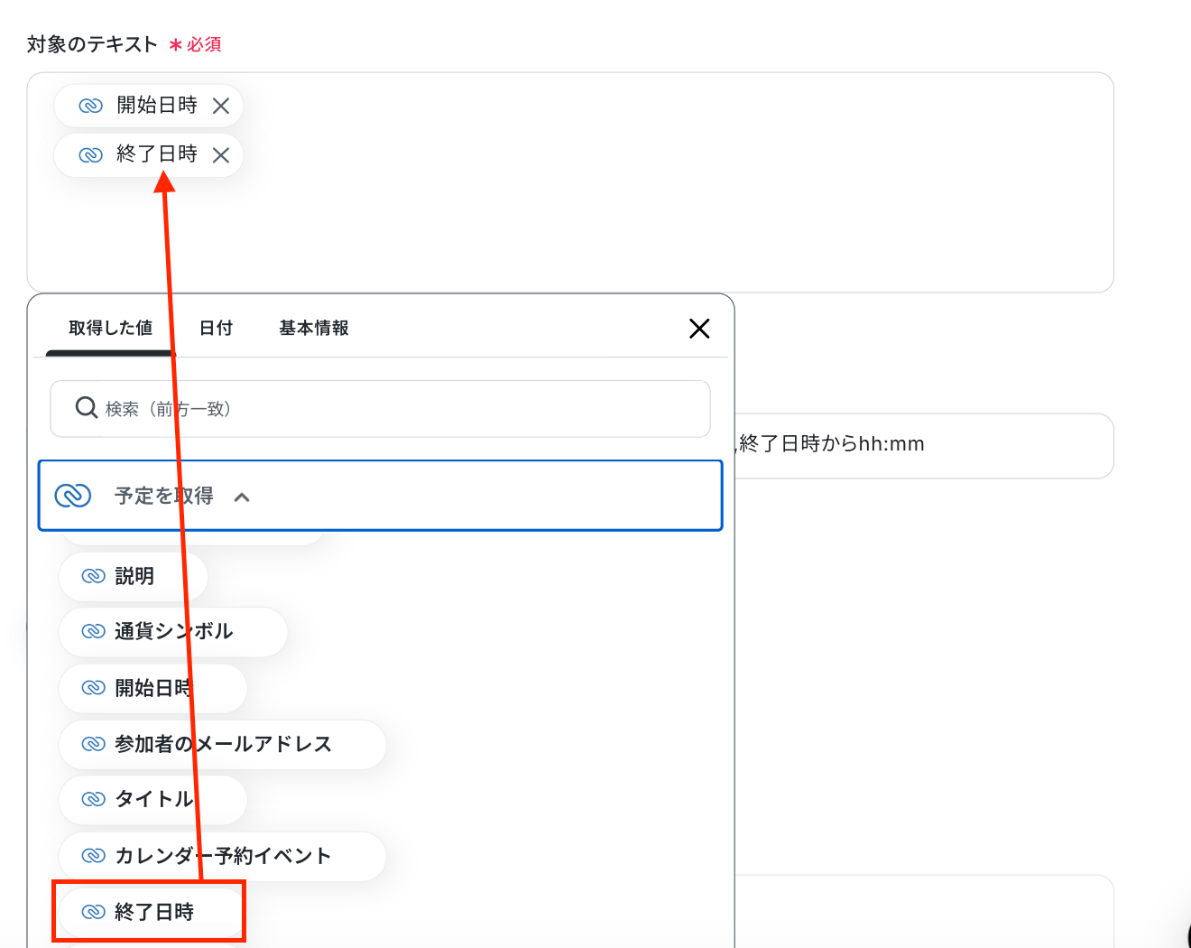
Task: Click the 検索（前方一致）search field
Action: [380, 409]
